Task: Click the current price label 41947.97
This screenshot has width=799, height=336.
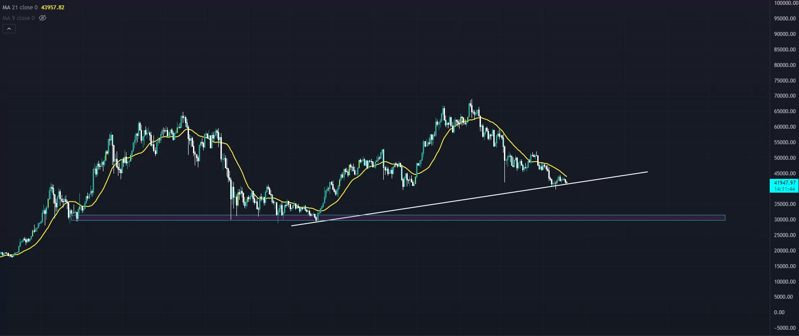Action: 784,183
